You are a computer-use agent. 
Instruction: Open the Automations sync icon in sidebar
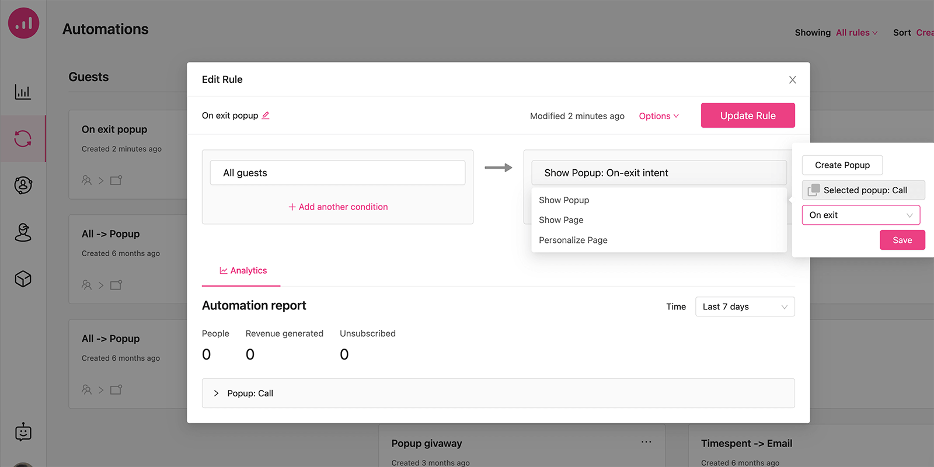(23, 139)
